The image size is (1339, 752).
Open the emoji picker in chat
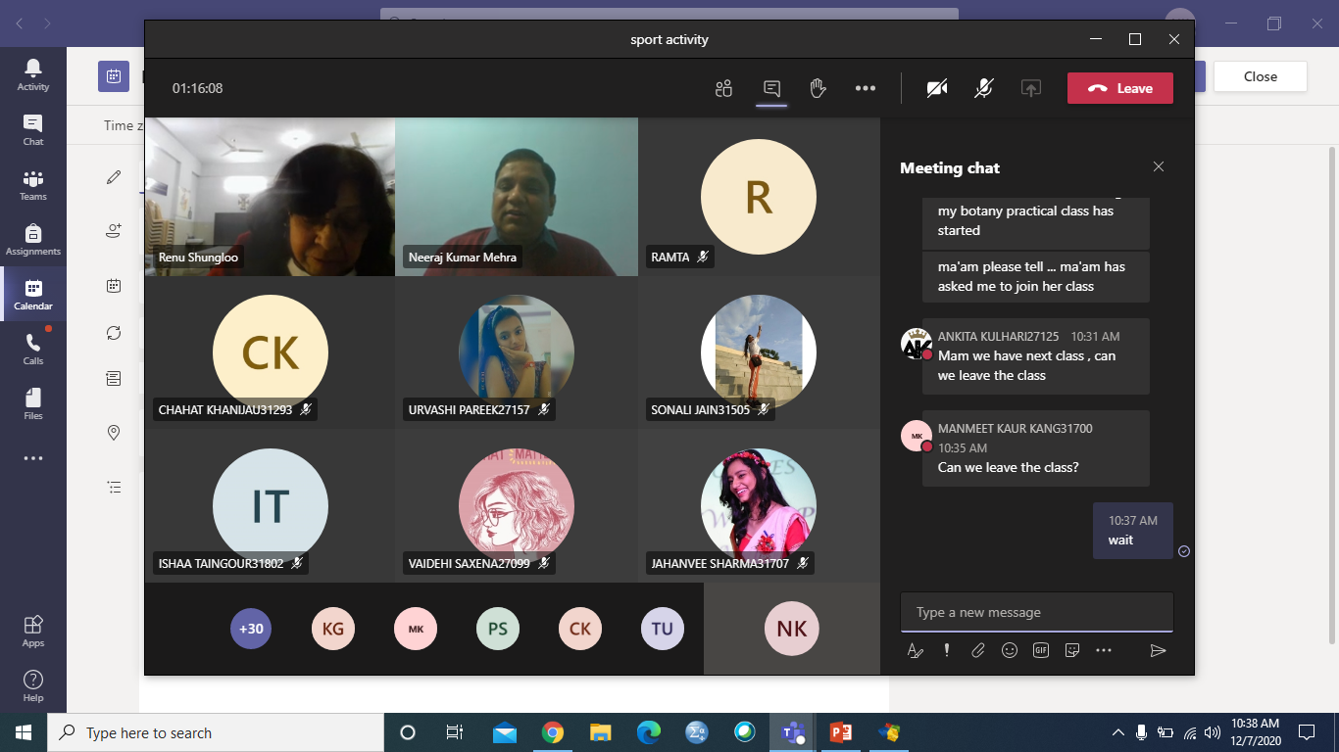pos(1009,650)
